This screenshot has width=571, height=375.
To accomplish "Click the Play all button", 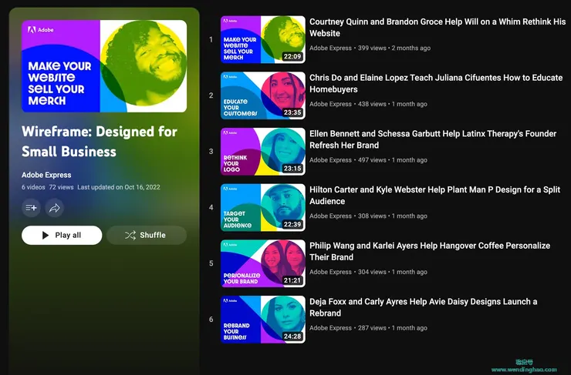I will click(x=62, y=235).
